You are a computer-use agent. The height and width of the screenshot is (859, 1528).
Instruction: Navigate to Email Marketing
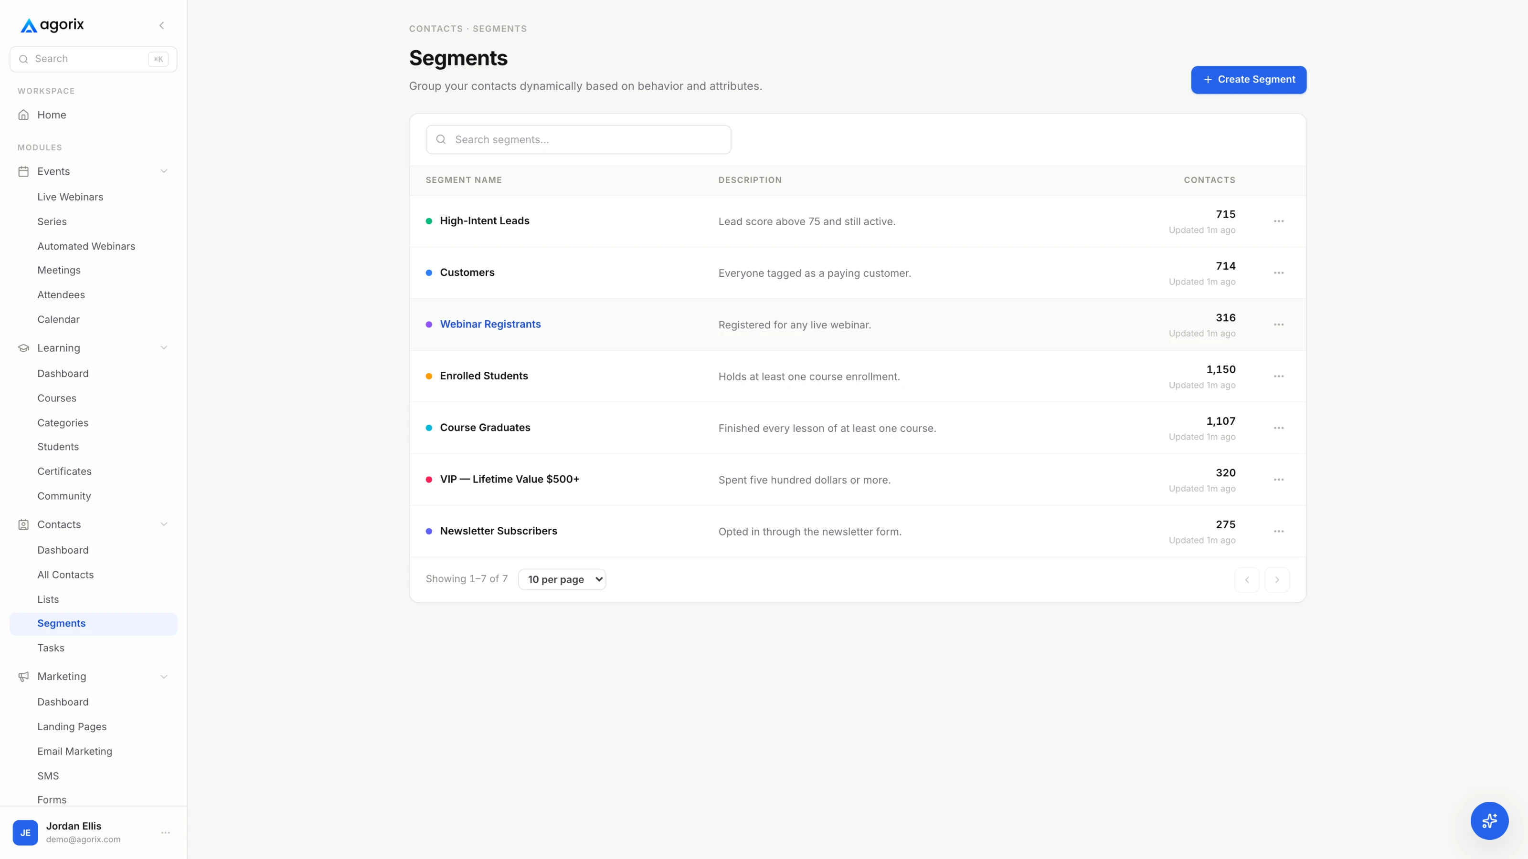75,751
